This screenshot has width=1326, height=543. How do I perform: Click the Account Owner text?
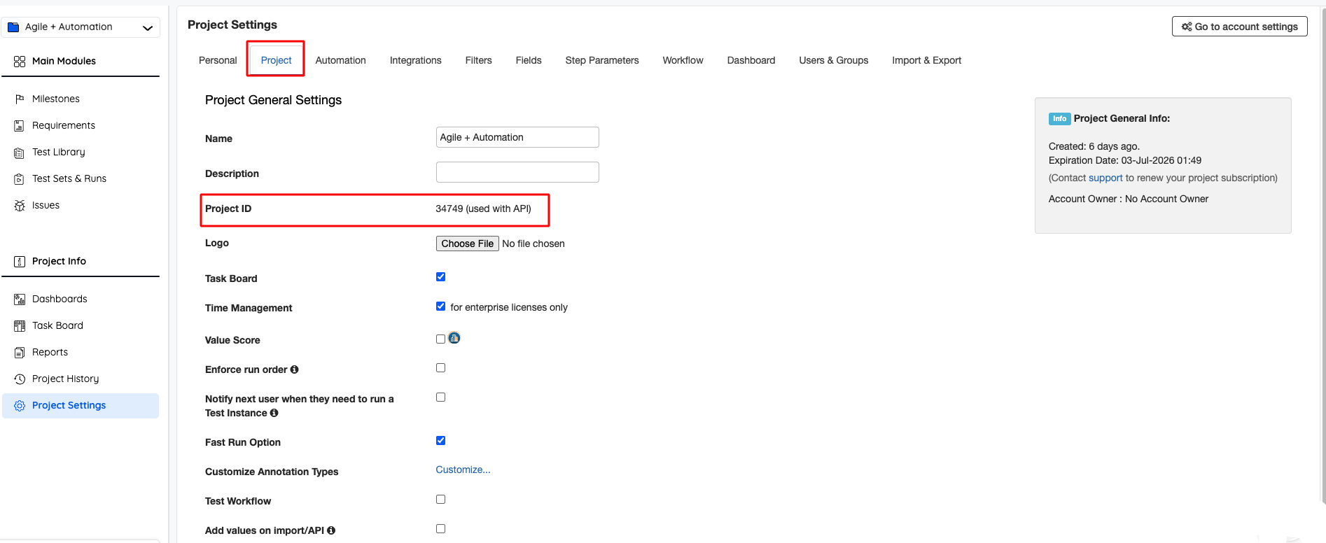(x=1129, y=199)
